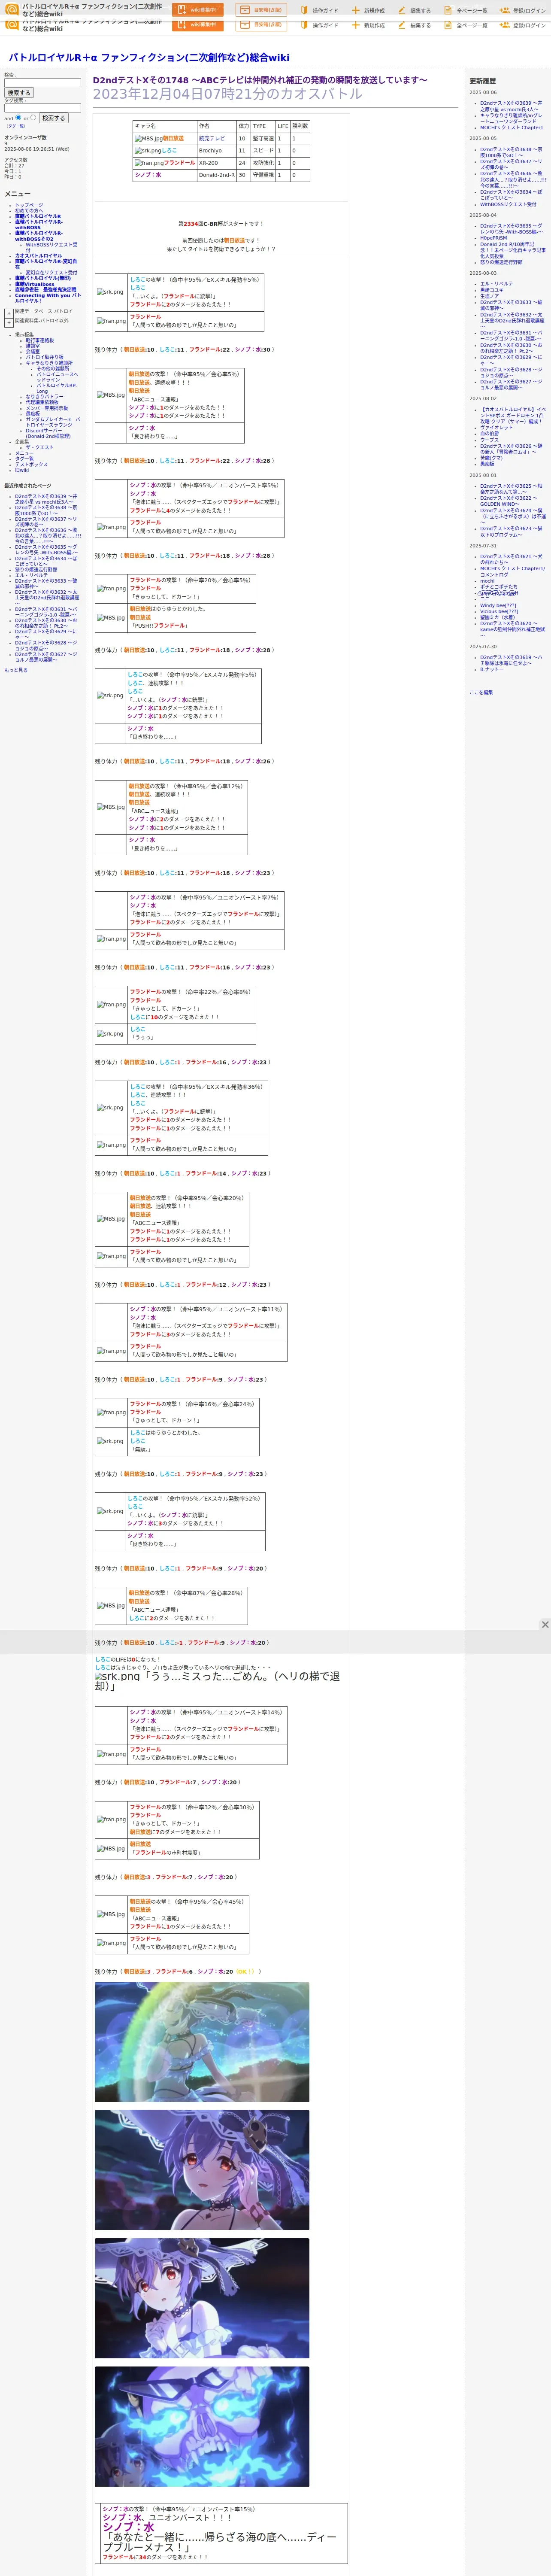Image resolution: width=551 pixels, height=2576 pixels.
Task: Open 直轄@雀荘 最強雀鬼決定戦 link
Action: [x=45, y=290]
